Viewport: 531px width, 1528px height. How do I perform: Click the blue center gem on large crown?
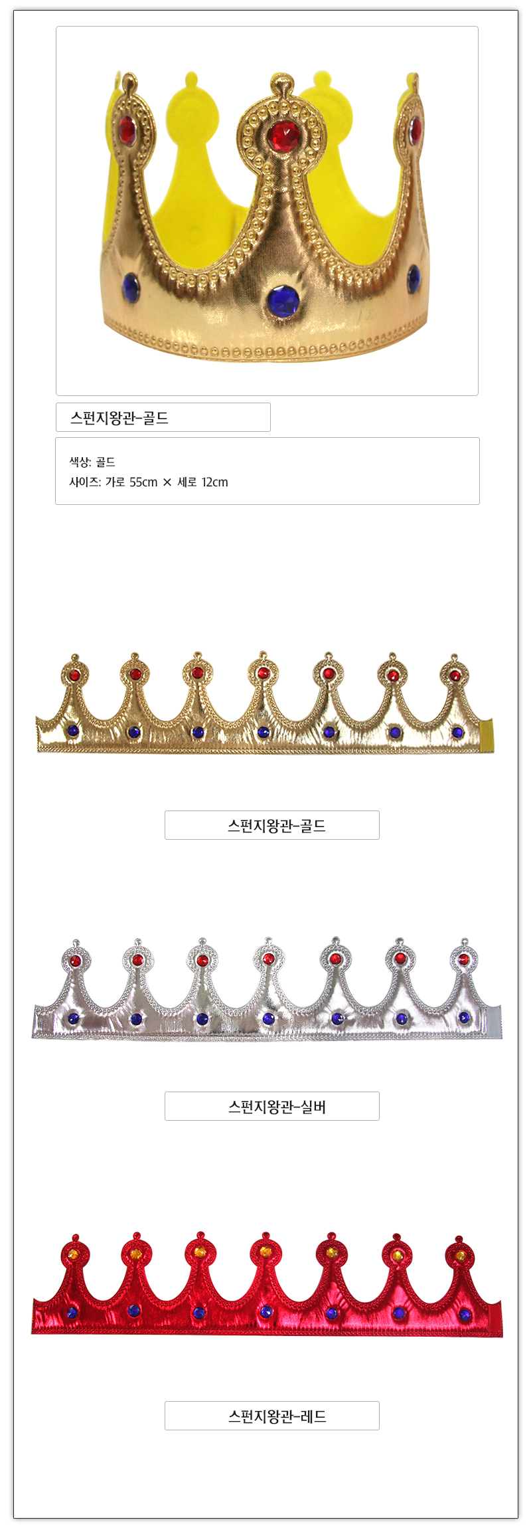point(283,300)
